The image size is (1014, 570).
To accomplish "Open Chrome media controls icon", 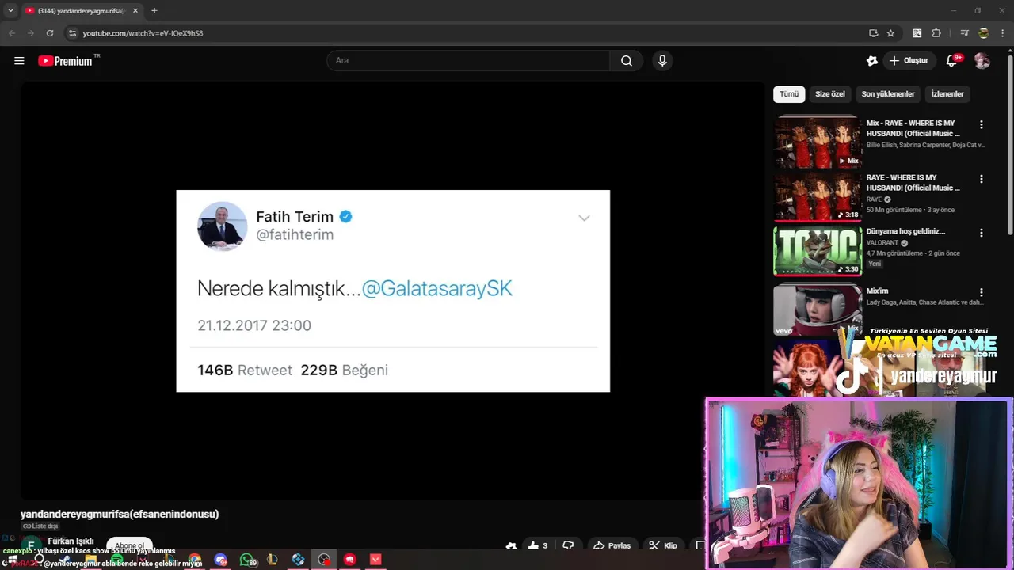I will [x=964, y=33].
